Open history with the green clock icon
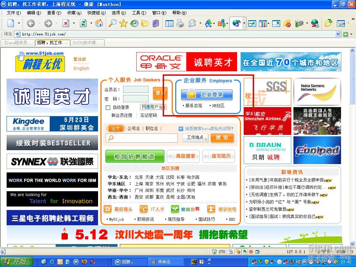This screenshot has height=267, width=356. 134,23
